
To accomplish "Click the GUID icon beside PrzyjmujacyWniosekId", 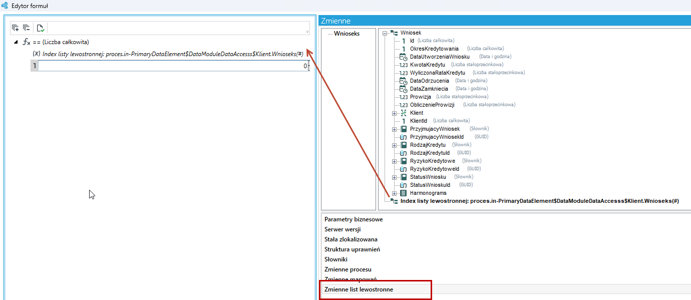I will click(404, 137).
